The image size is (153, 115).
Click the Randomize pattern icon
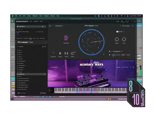pos(66,38)
